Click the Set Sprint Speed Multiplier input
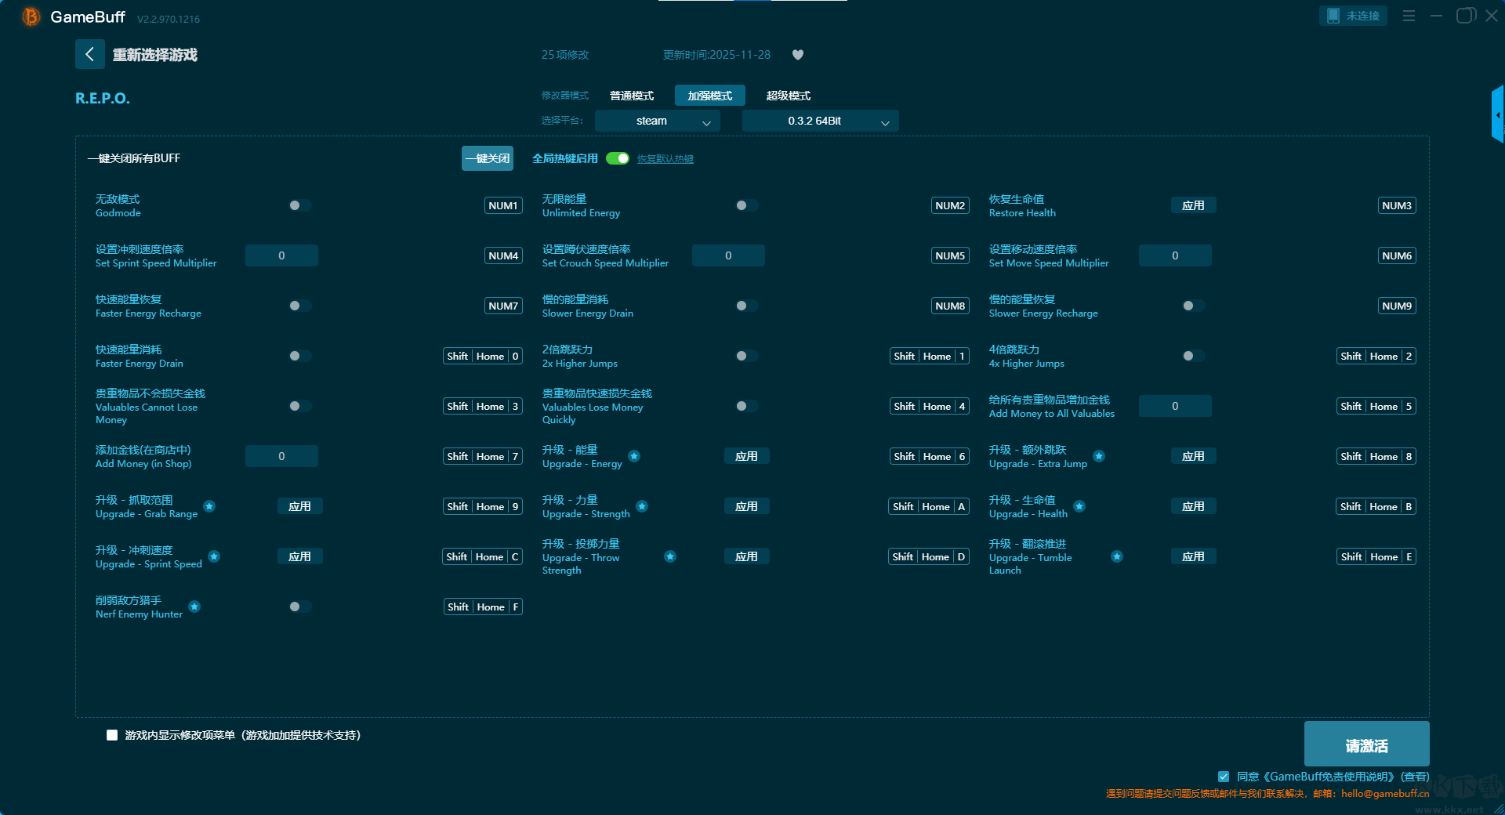1505x815 pixels. pyautogui.click(x=281, y=255)
